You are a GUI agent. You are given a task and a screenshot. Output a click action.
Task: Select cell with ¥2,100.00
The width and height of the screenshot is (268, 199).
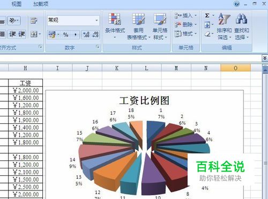(x=25, y=172)
